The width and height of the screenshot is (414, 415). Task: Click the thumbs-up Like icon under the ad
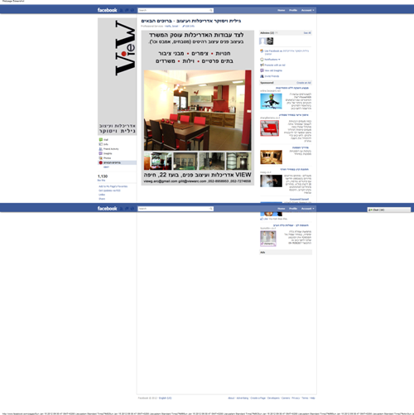click(x=262, y=219)
